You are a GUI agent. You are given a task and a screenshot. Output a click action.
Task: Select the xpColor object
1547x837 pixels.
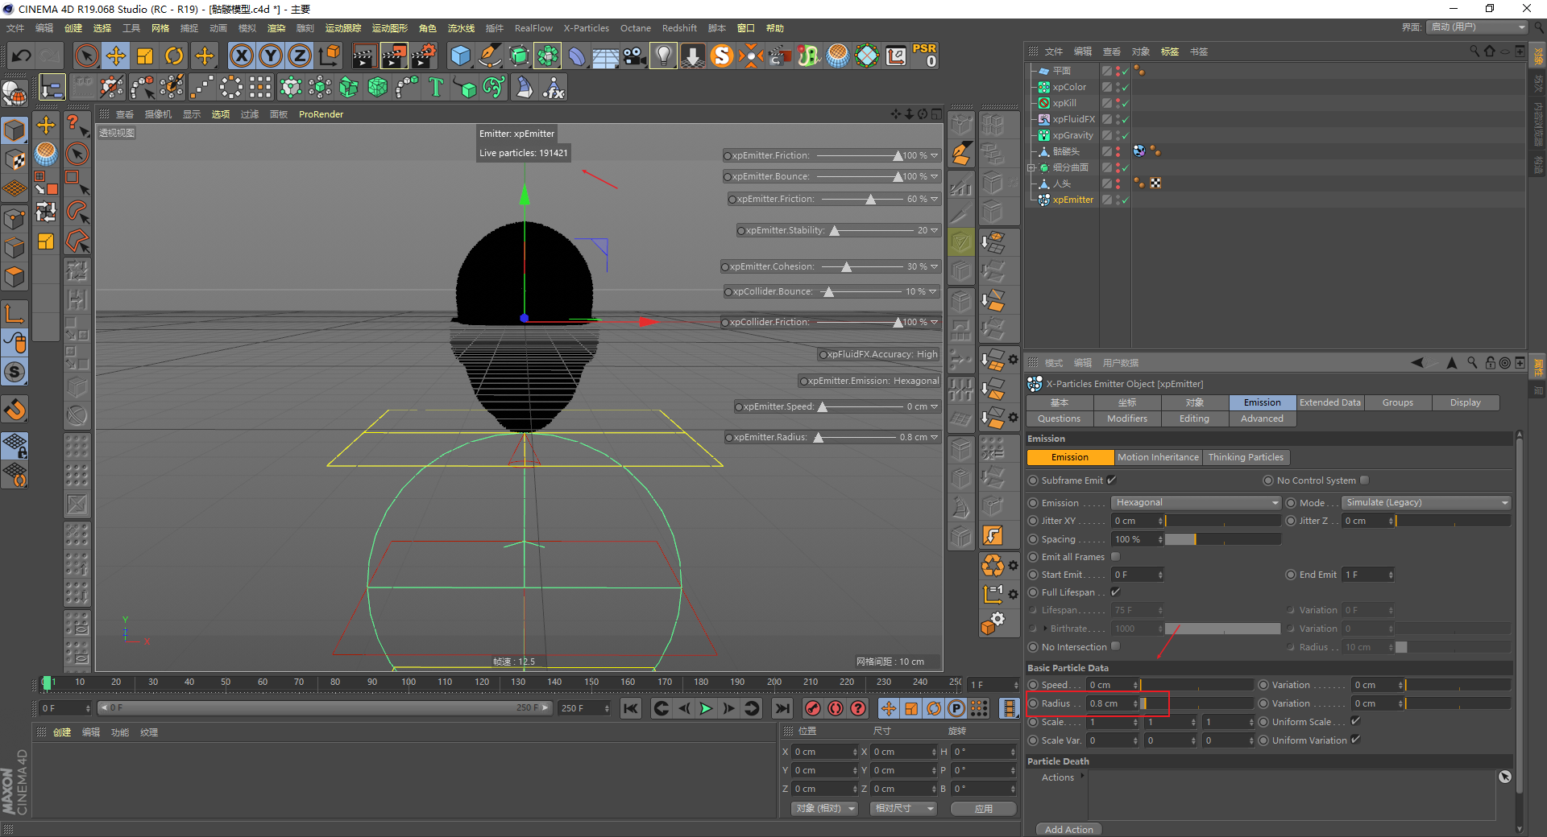point(1069,87)
